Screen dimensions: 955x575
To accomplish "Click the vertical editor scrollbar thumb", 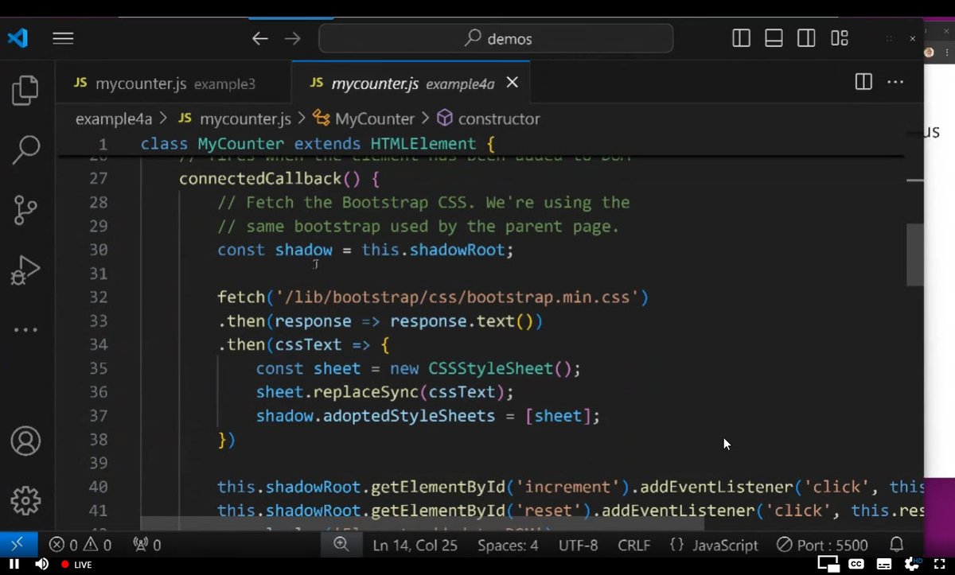I will (x=915, y=254).
